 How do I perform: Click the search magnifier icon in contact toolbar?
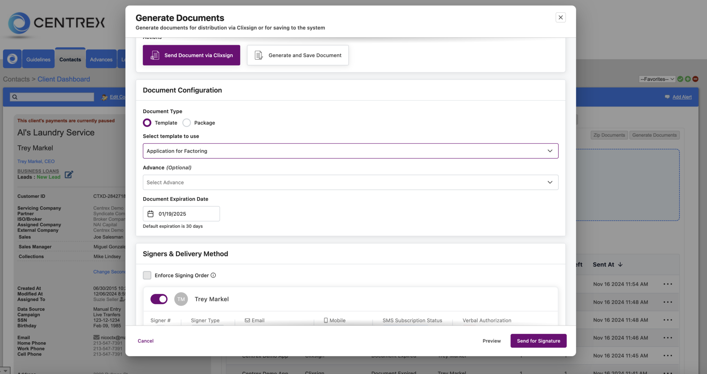(15, 97)
